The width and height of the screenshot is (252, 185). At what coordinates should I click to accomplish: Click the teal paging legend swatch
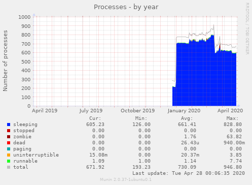click(x=9, y=149)
